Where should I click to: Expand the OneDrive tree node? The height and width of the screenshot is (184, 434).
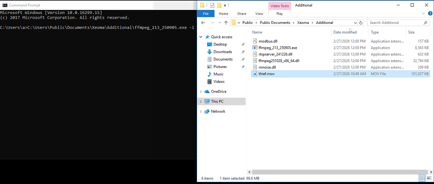point(201,91)
